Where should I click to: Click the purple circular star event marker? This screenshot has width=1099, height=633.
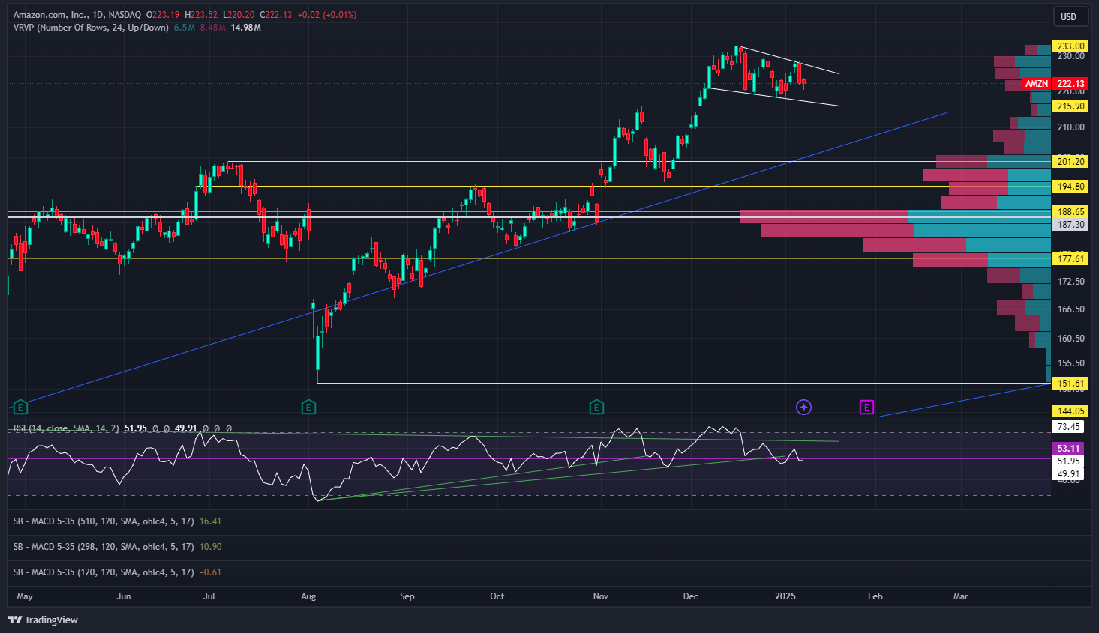tap(803, 408)
